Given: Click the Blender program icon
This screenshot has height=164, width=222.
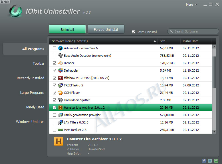Looking at the screenshot, I should (60, 63).
